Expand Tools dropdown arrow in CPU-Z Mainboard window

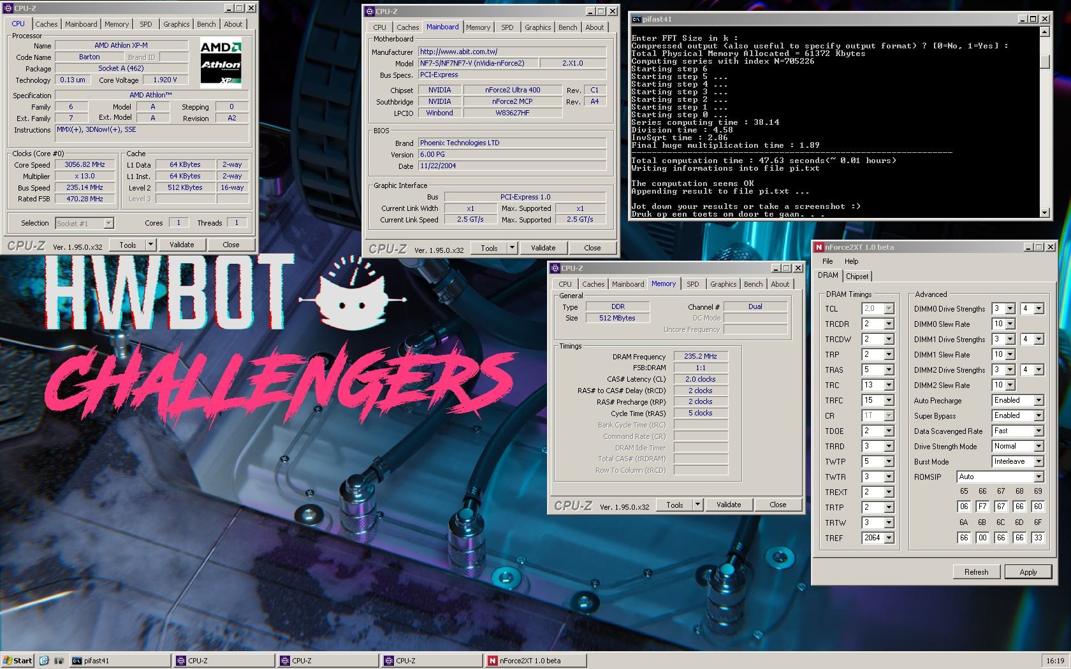[x=512, y=248]
